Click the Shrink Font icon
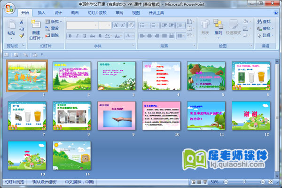This screenshot has width=282, height=188. [x=123, y=25]
